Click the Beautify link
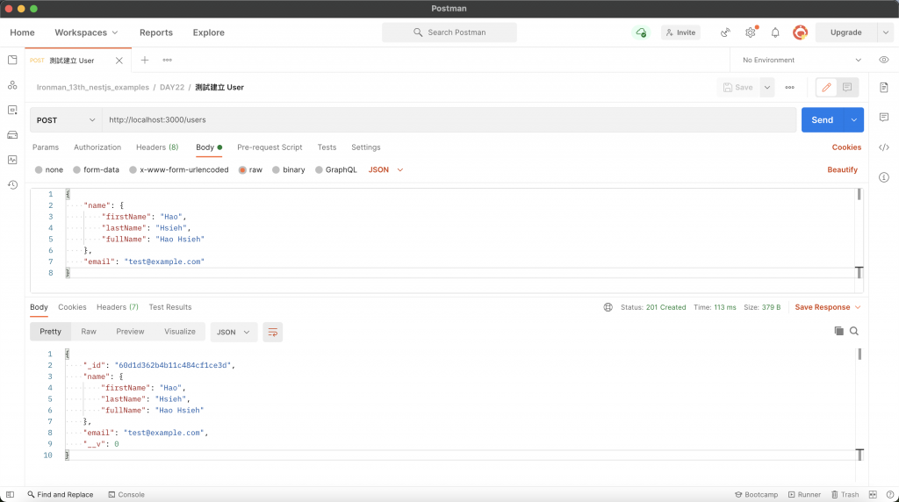 842,170
